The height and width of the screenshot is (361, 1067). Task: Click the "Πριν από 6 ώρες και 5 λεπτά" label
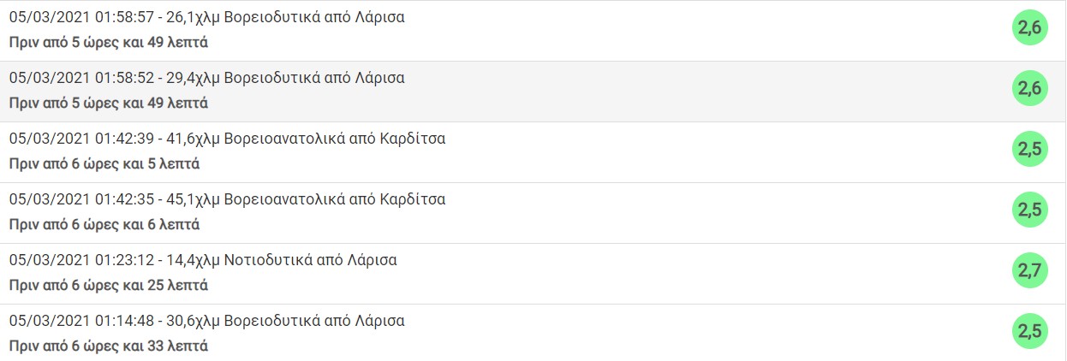(x=104, y=163)
